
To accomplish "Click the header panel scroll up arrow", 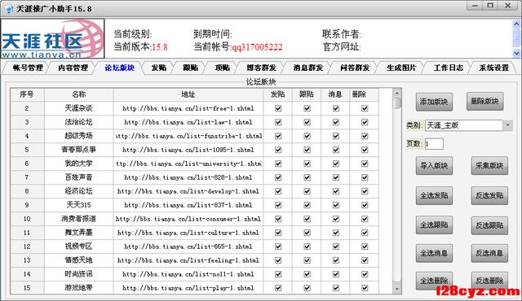I will coord(516,24).
